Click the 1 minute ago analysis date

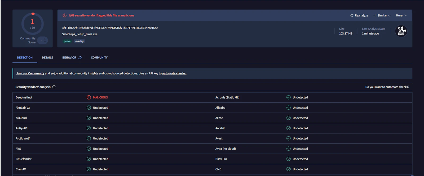370,34
